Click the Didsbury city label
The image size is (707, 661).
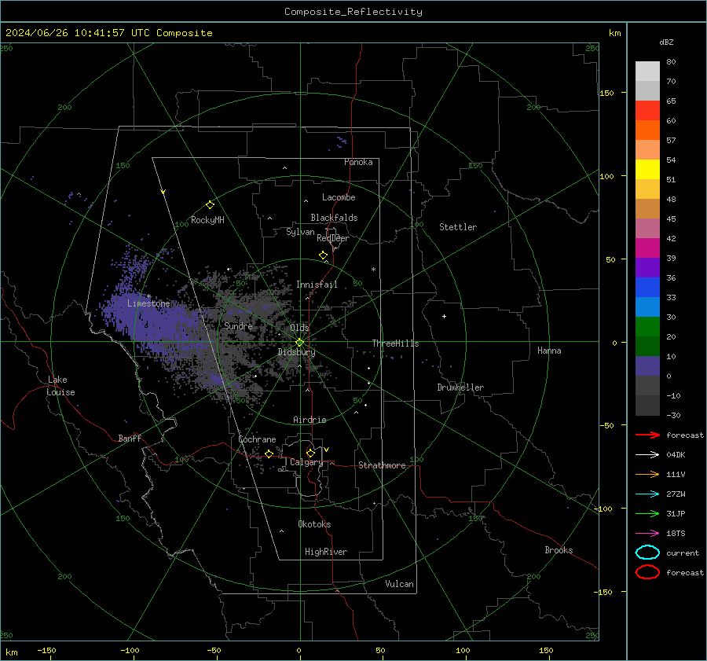(296, 352)
